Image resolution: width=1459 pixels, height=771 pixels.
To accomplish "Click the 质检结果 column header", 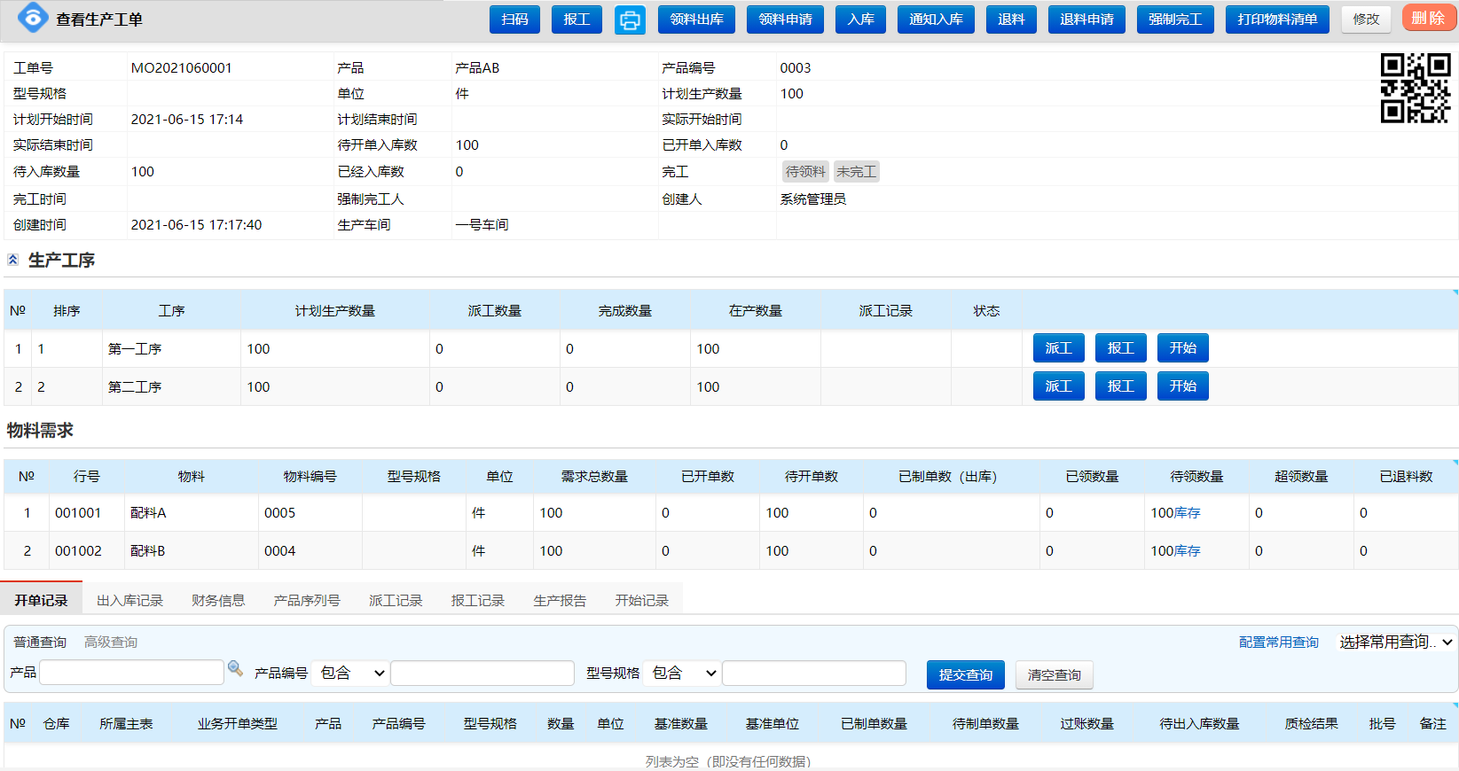I will [x=1311, y=724].
